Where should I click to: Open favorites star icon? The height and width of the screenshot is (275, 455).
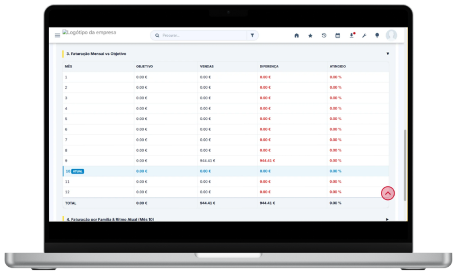[310, 35]
